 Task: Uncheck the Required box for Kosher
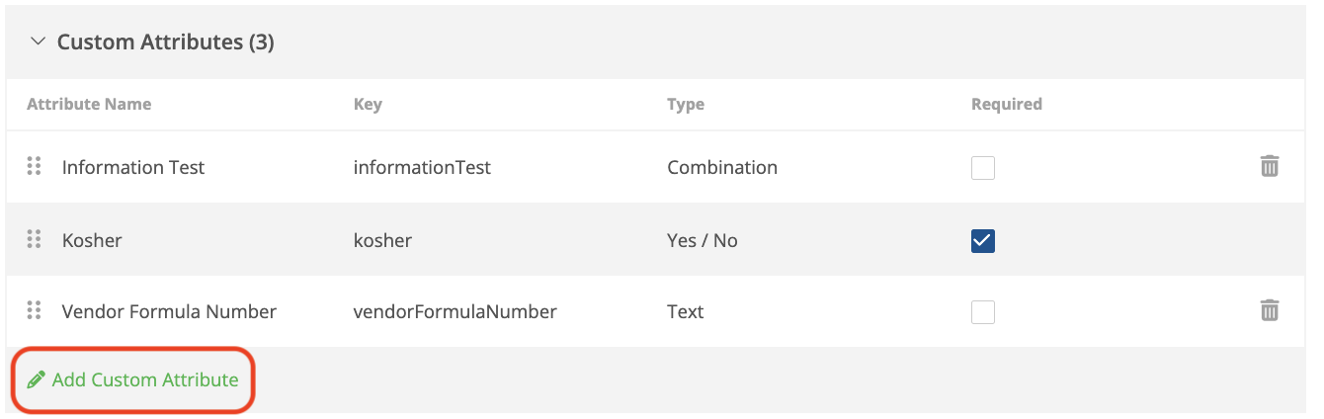point(982,240)
